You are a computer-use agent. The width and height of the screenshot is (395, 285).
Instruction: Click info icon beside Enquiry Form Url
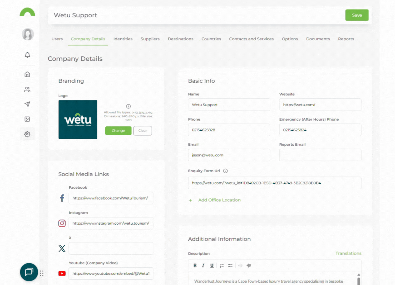pos(225,171)
